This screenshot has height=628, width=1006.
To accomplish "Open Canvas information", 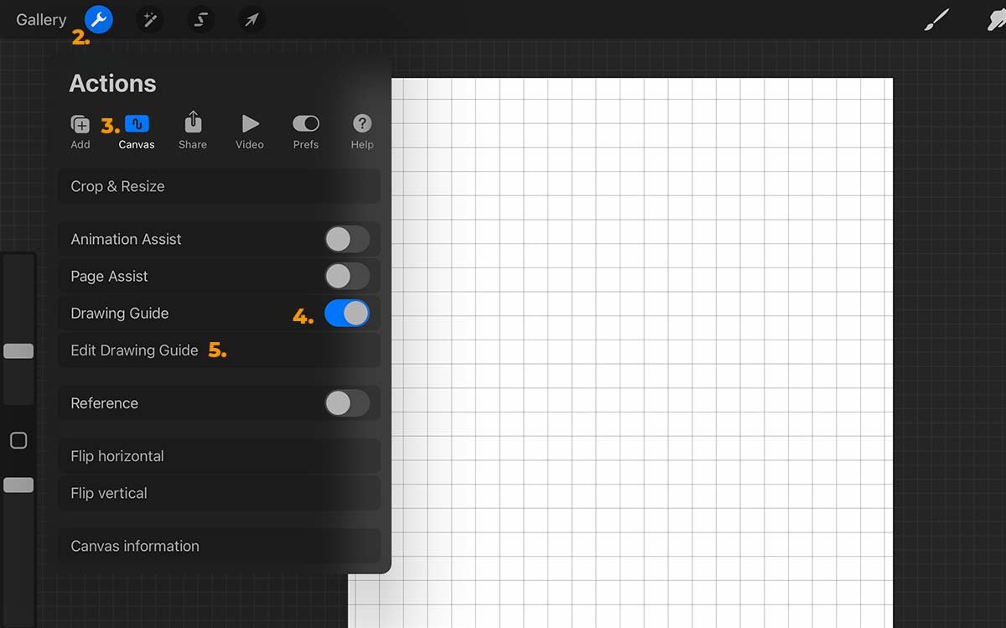I will coord(220,546).
